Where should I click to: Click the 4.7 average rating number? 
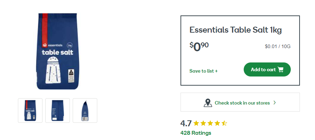[186, 123]
